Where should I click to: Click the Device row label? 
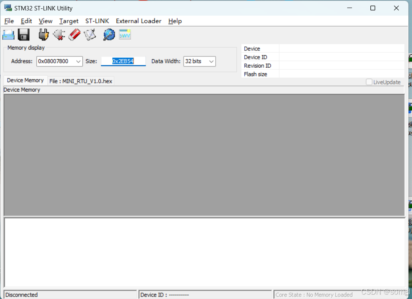(x=252, y=49)
